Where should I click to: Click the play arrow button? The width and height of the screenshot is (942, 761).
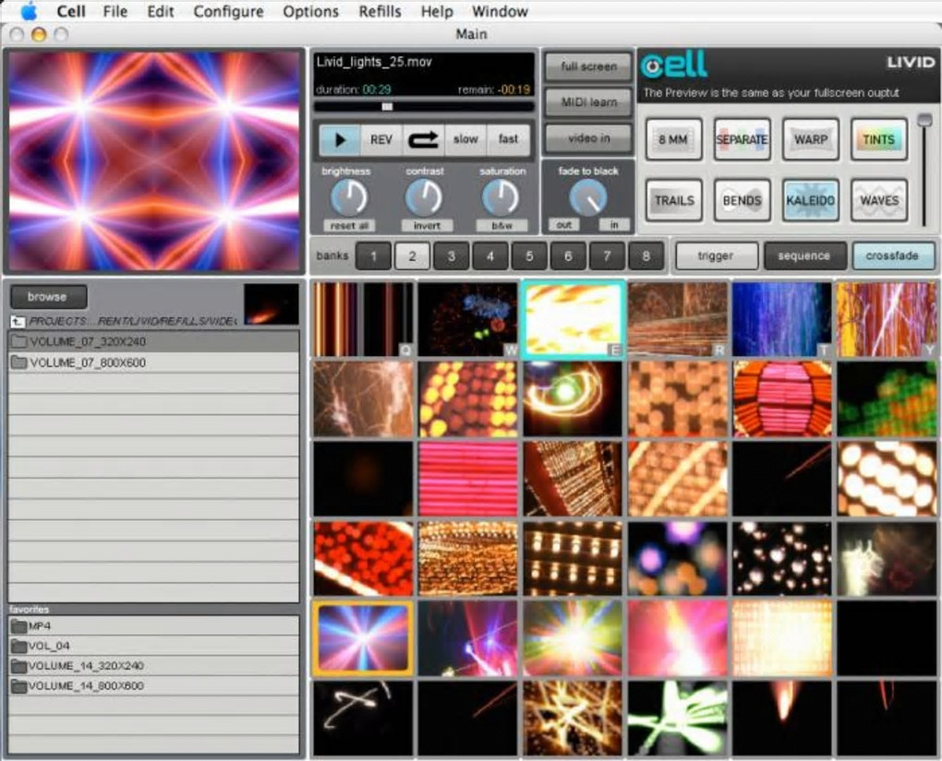pyautogui.click(x=341, y=139)
